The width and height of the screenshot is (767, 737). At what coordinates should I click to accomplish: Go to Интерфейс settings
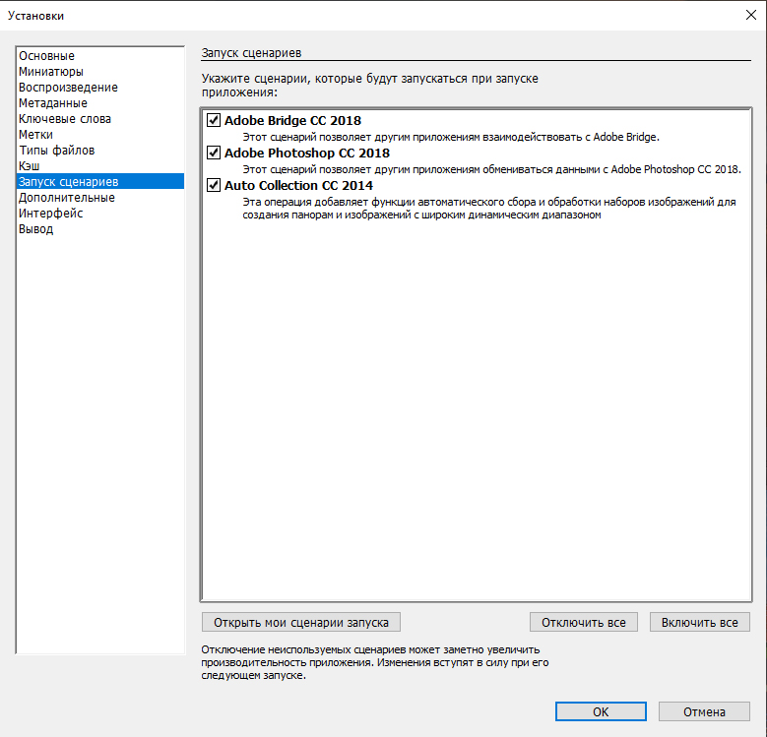click(100, 214)
